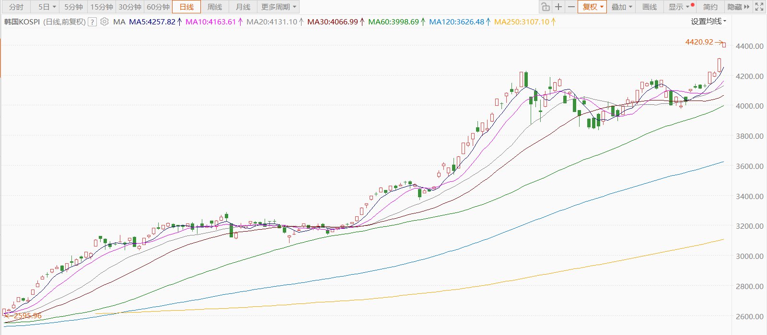Viewport: 767px width, 335px height.
Task: Zoom out the chart with minus icon
Action: tap(571, 7)
